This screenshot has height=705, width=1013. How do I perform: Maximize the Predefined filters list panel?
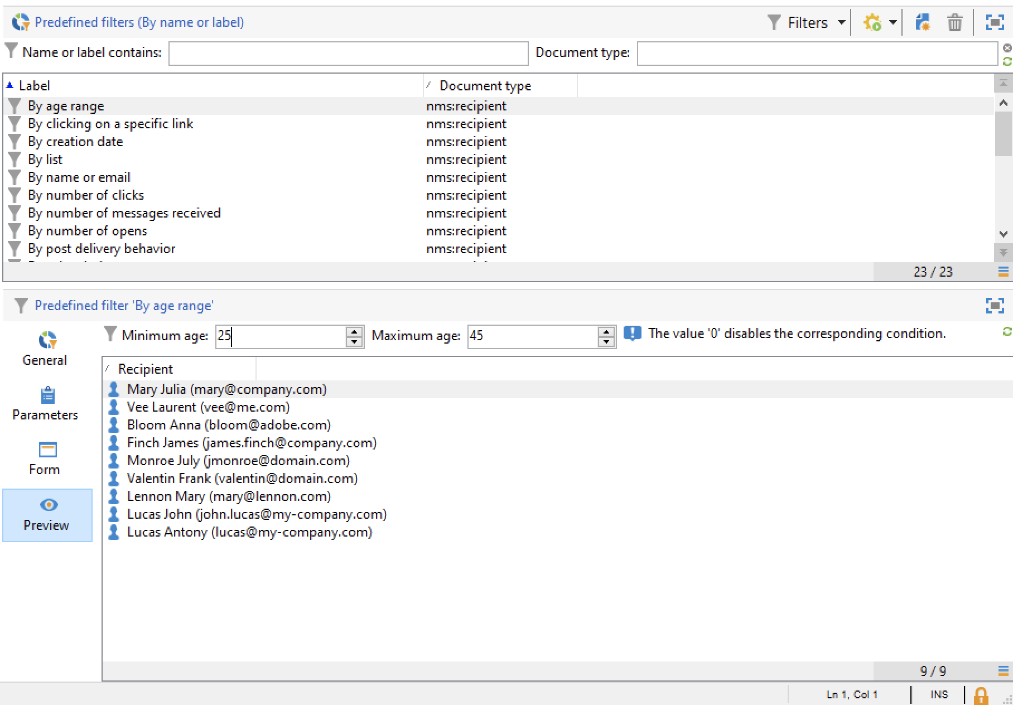[995, 22]
